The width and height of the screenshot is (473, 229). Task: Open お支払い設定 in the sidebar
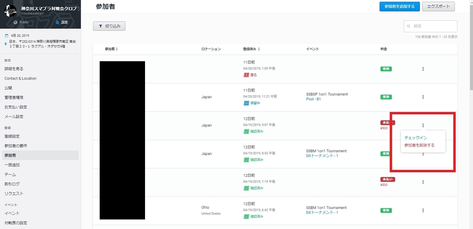point(16,107)
